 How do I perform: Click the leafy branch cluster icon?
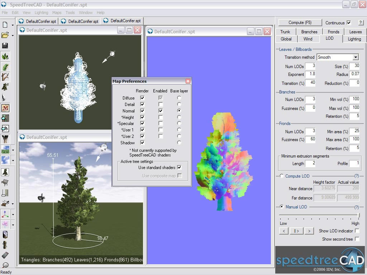click(x=5, y=87)
